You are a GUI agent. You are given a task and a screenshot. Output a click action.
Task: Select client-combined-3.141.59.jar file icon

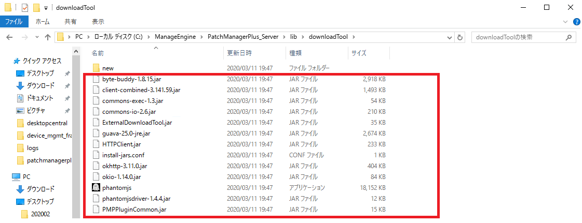[x=96, y=90]
